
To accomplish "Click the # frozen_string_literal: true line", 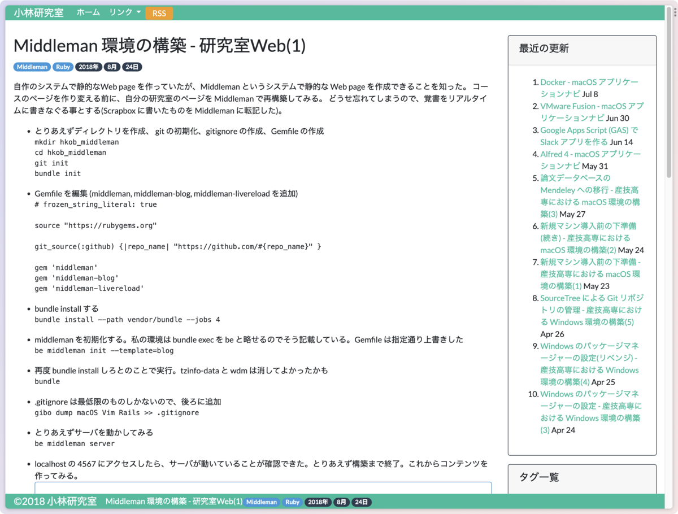I will click(96, 204).
